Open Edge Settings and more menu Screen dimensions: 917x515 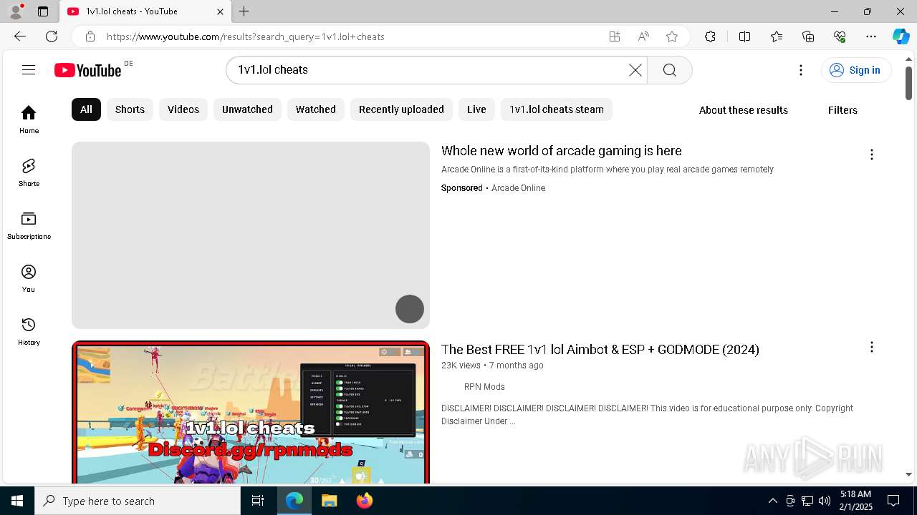point(871,36)
